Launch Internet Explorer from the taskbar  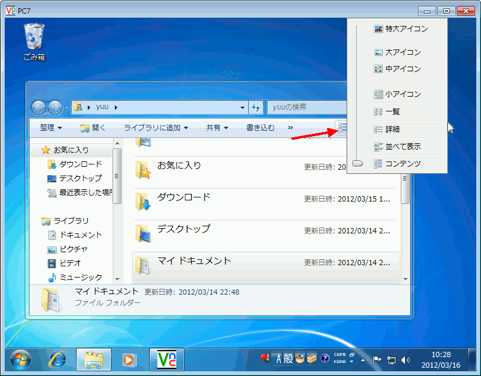pyautogui.click(x=58, y=361)
